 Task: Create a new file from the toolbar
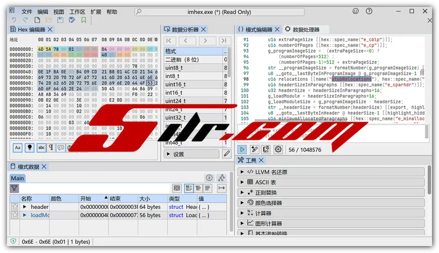tap(37, 20)
